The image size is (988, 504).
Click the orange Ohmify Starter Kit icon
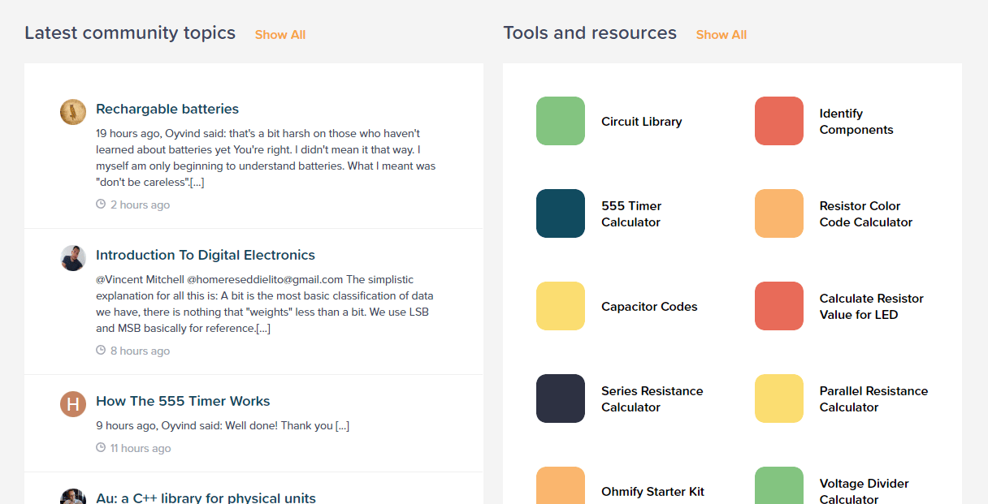click(560, 486)
